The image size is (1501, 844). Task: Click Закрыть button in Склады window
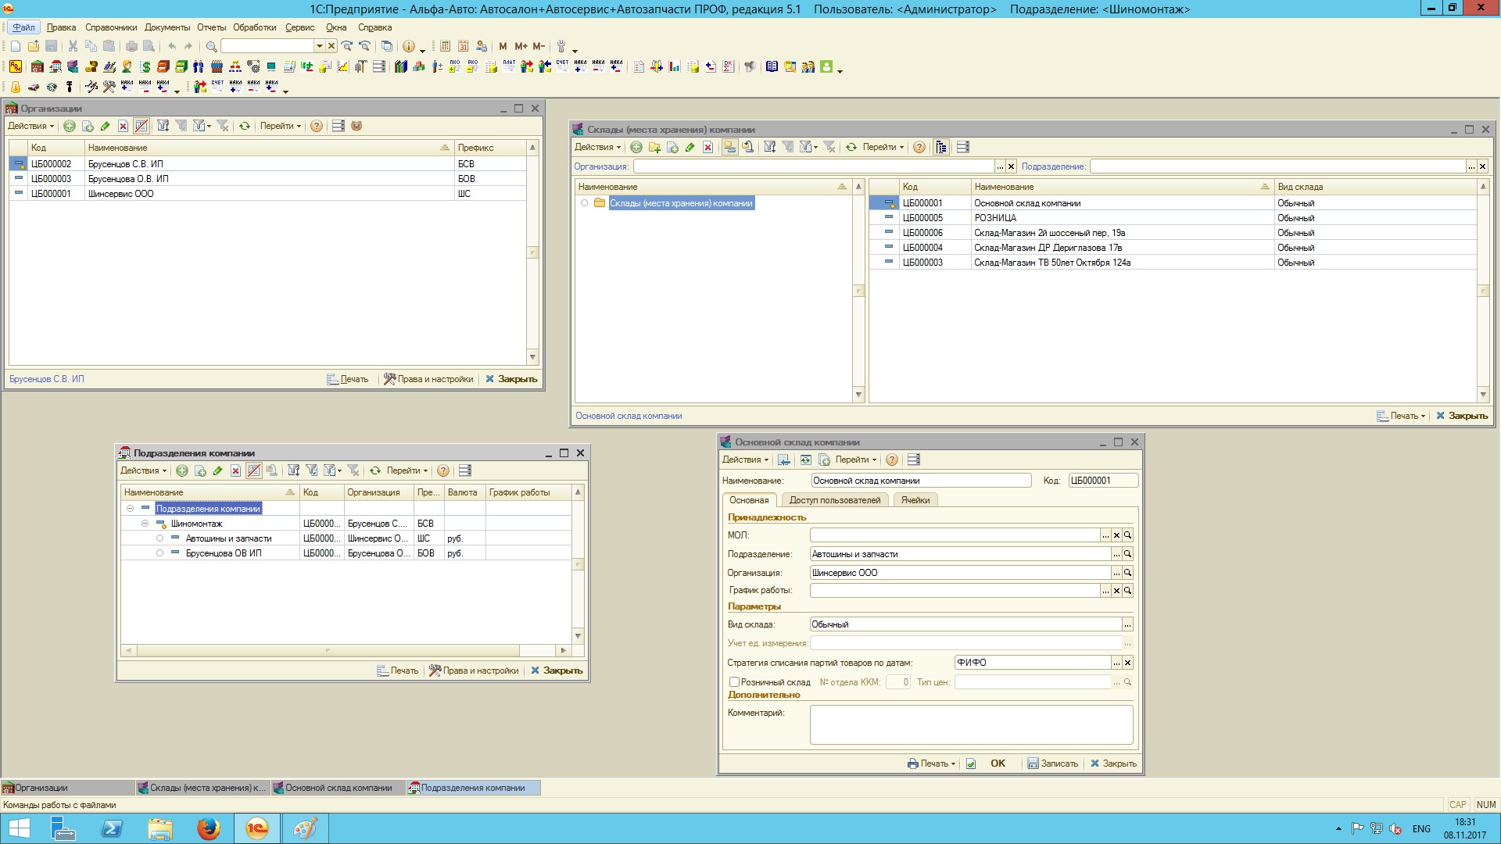coord(1462,416)
